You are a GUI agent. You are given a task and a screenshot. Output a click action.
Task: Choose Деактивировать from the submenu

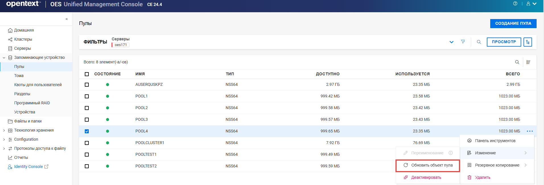tap(426, 178)
